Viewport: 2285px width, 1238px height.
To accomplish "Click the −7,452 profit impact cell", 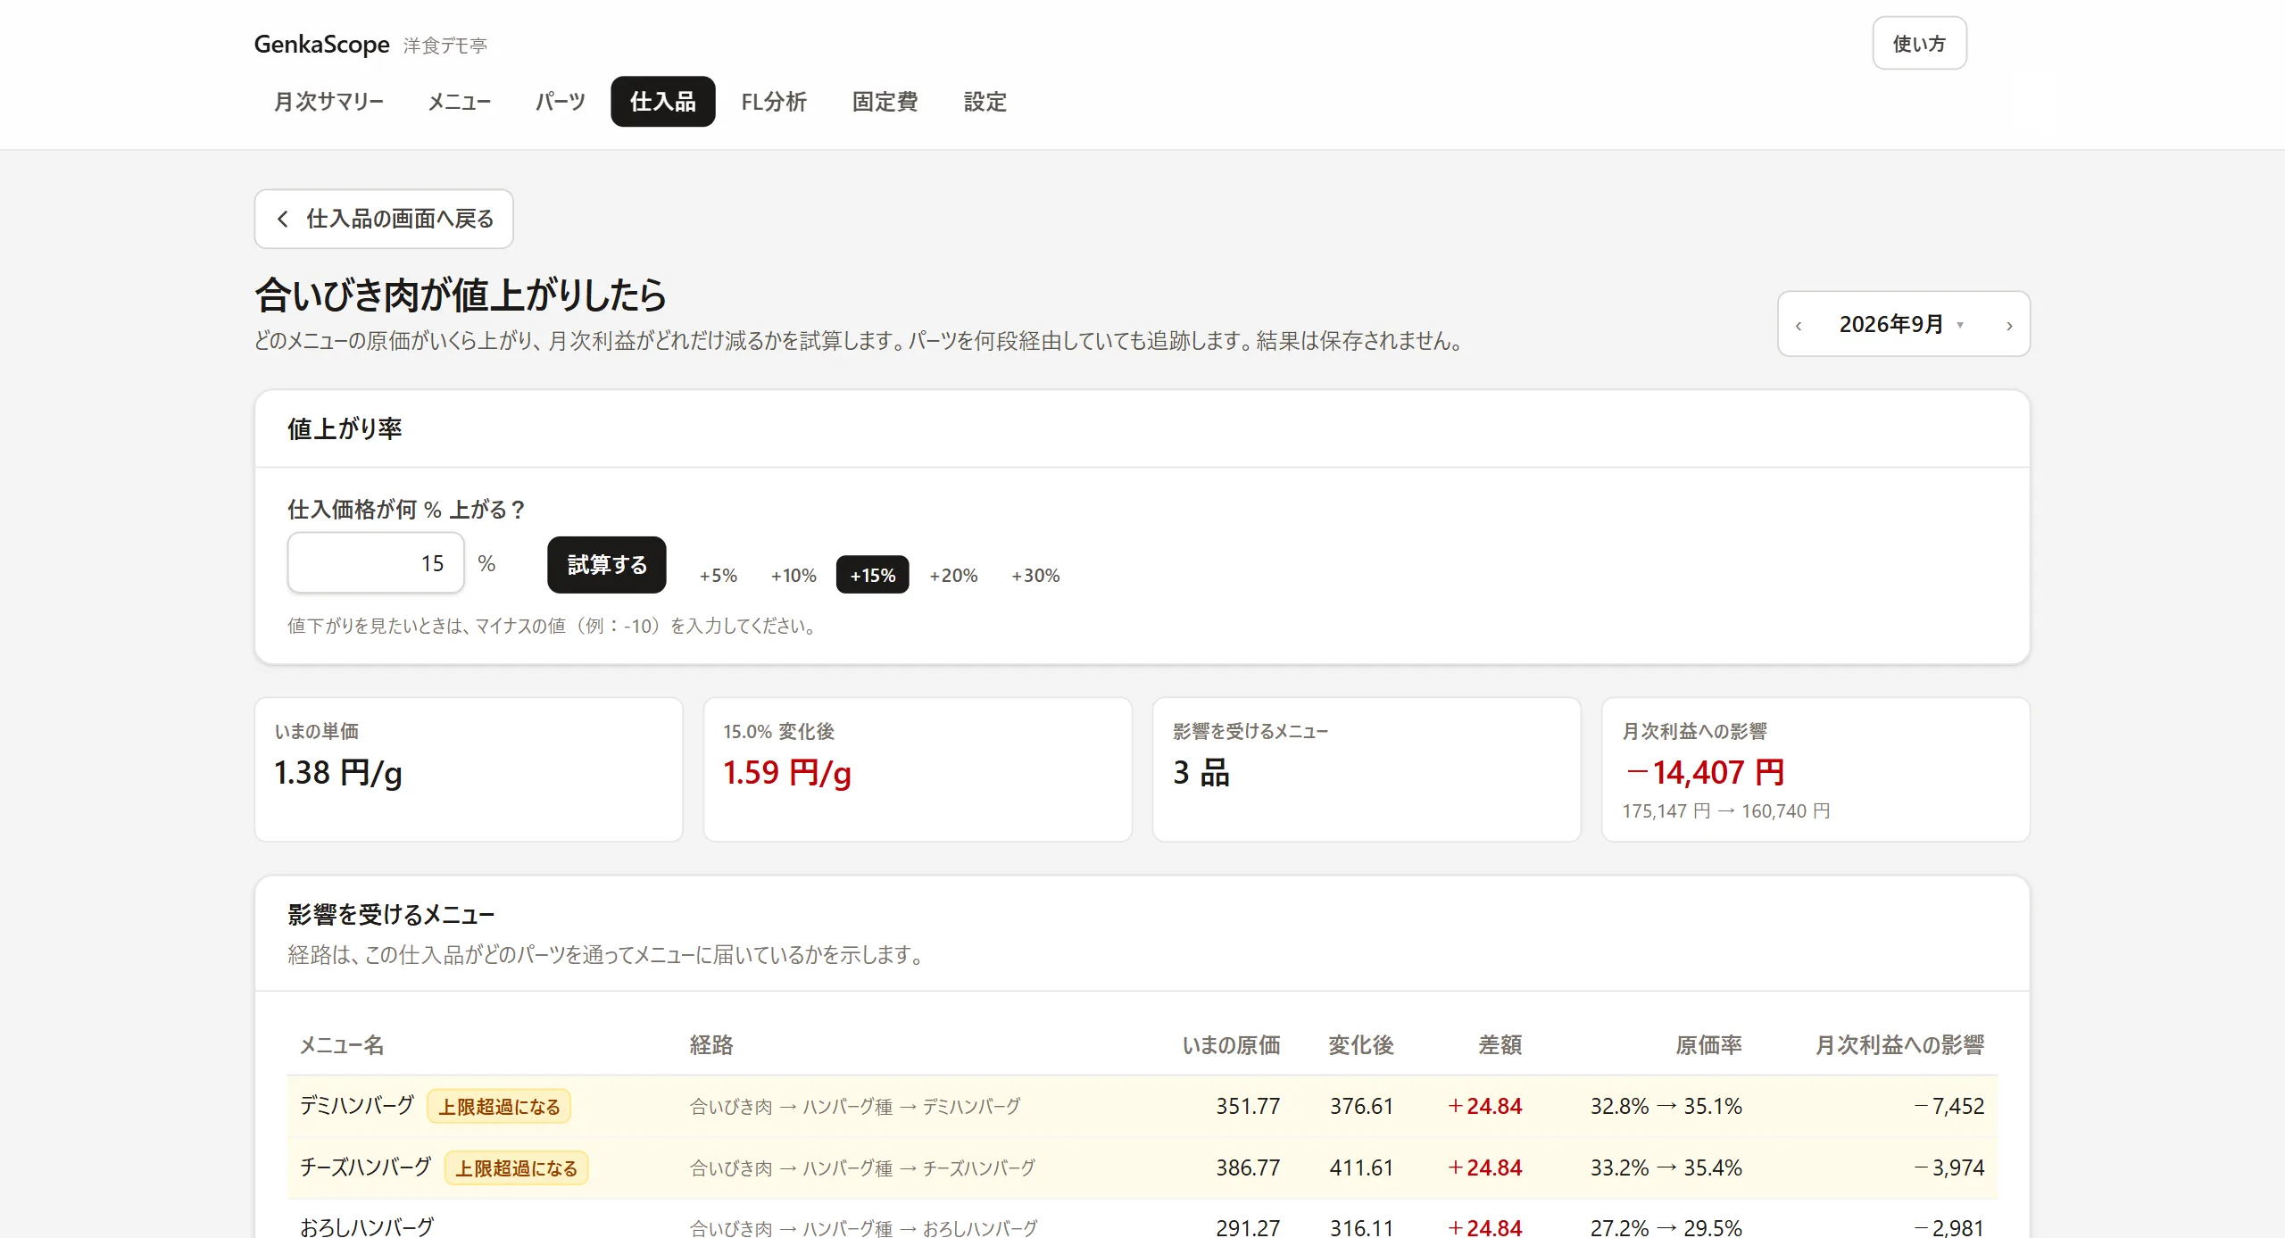I will 1949,1107.
